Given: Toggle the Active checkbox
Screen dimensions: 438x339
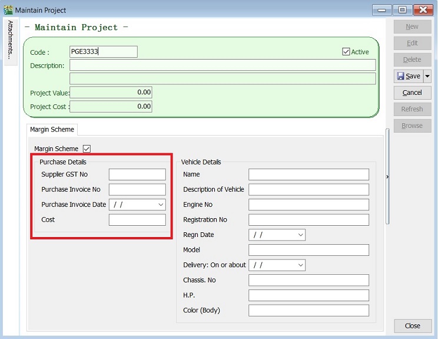Looking at the screenshot, I should 346,52.
